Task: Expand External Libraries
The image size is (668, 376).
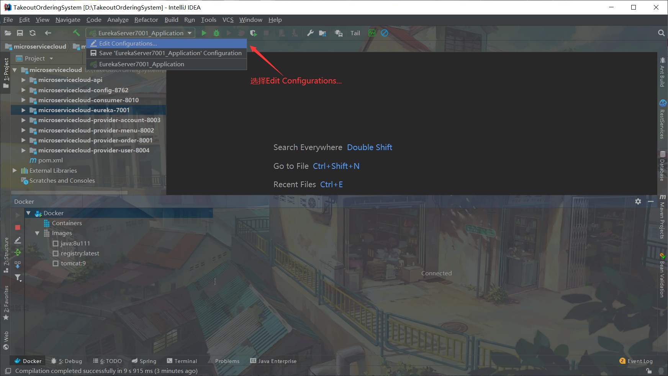Action: tap(15, 170)
